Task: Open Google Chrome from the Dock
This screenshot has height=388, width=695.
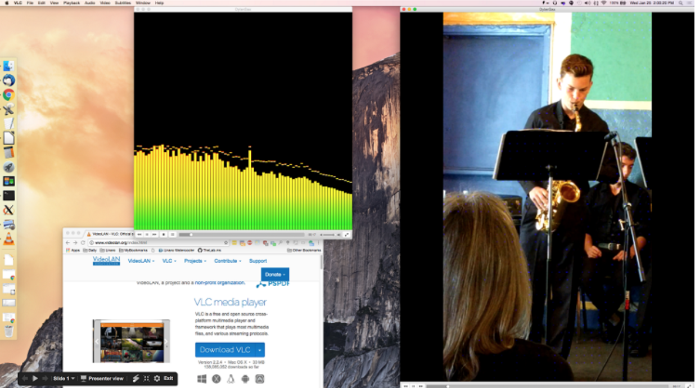Action: click(x=8, y=94)
